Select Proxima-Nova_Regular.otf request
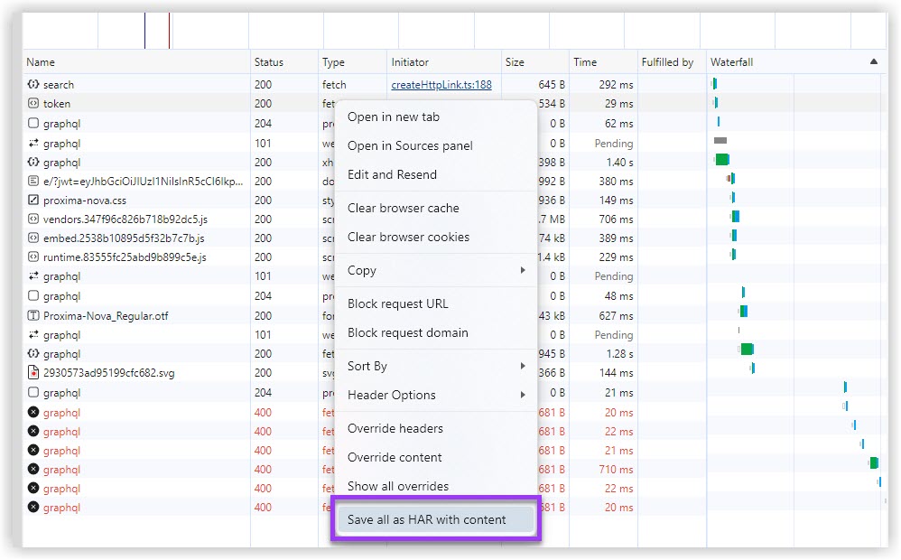901x560 pixels. (106, 316)
